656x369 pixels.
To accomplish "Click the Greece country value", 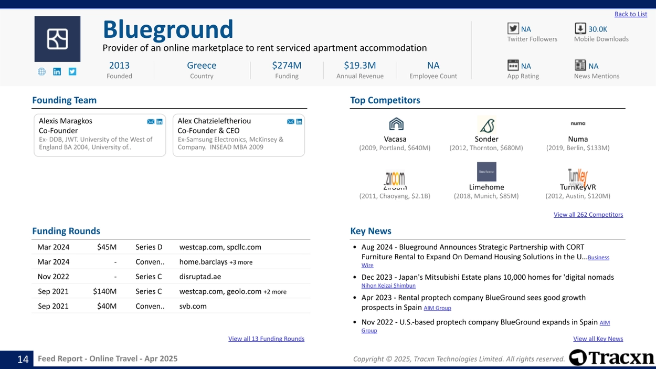I will point(202,66).
